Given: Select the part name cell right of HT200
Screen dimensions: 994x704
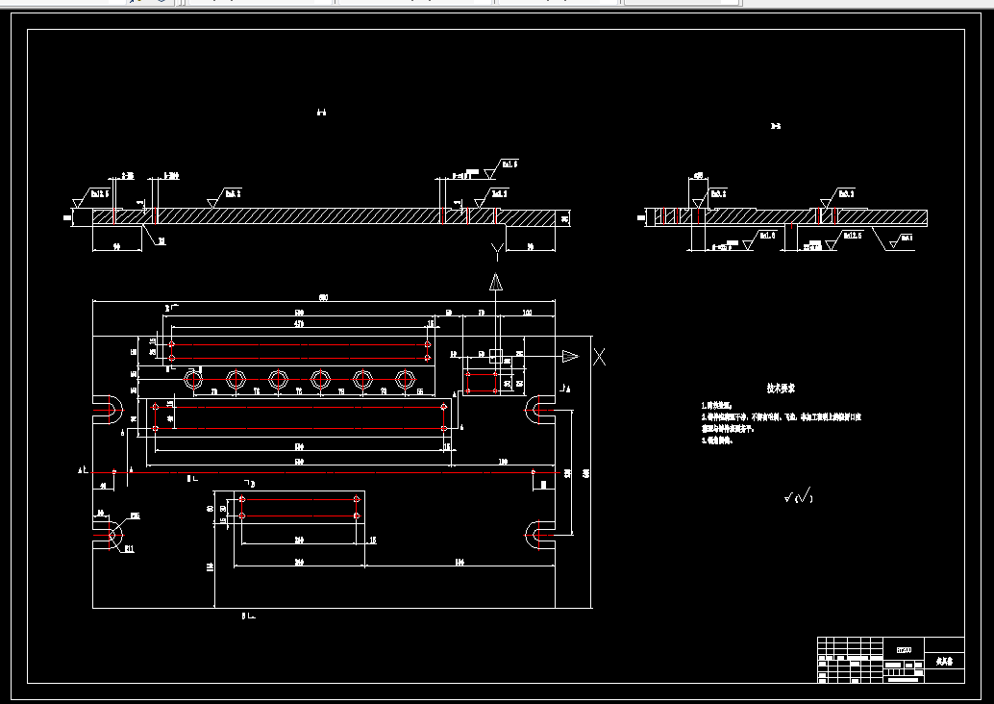Looking at the screenshot, I should tap(945, 661).
